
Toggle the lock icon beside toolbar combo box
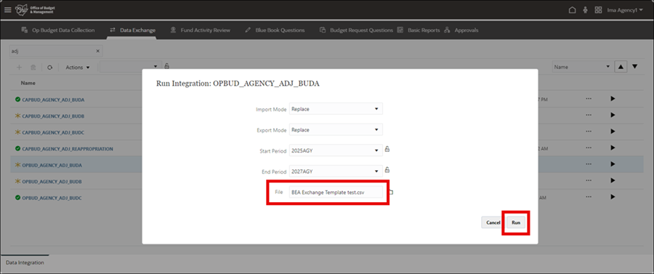click(x=166, y=66)
